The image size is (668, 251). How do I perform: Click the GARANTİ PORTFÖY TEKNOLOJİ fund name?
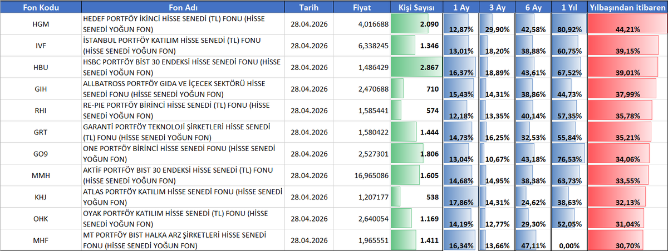point(183,132)
